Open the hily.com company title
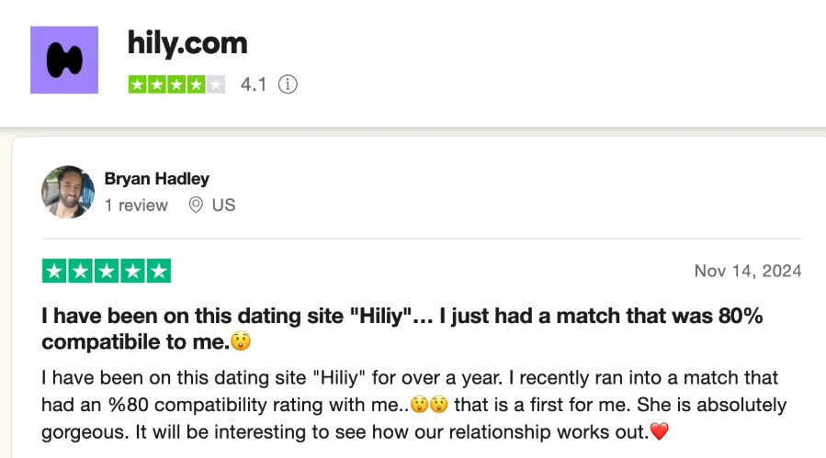The width and height of the screenshot is (826, 458). [187, 43]
